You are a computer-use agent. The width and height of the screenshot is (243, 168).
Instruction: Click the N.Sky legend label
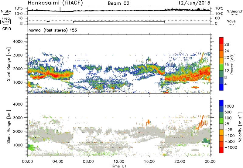[x=6, y=11]
